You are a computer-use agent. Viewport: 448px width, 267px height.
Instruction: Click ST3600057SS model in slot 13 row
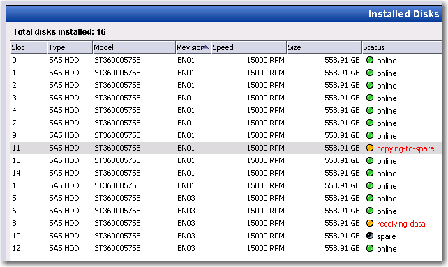coord(117,160)
